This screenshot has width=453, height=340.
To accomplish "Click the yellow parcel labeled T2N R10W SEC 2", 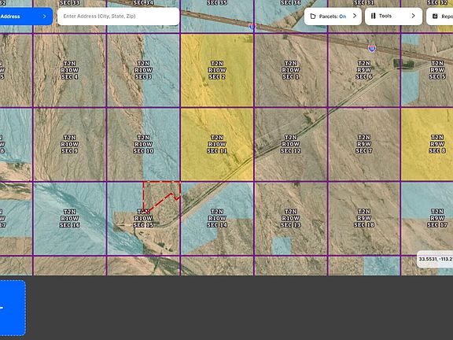I will (x=217, y=70).
